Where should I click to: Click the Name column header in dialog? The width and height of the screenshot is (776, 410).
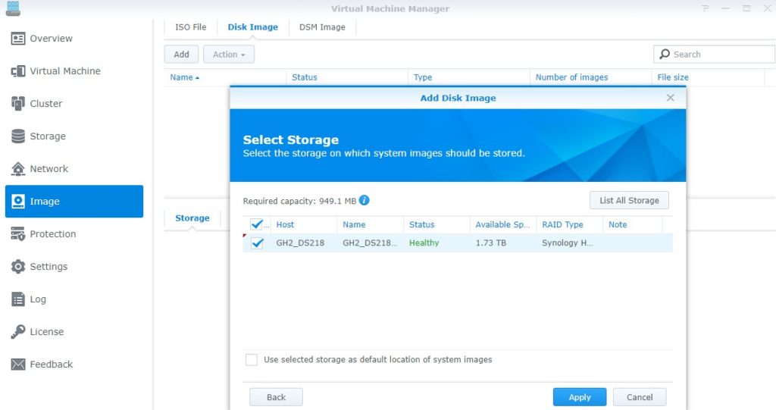[x=370, y=224]
